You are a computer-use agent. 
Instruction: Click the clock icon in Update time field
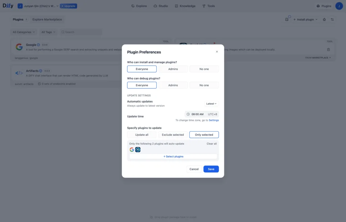point(188,114)
